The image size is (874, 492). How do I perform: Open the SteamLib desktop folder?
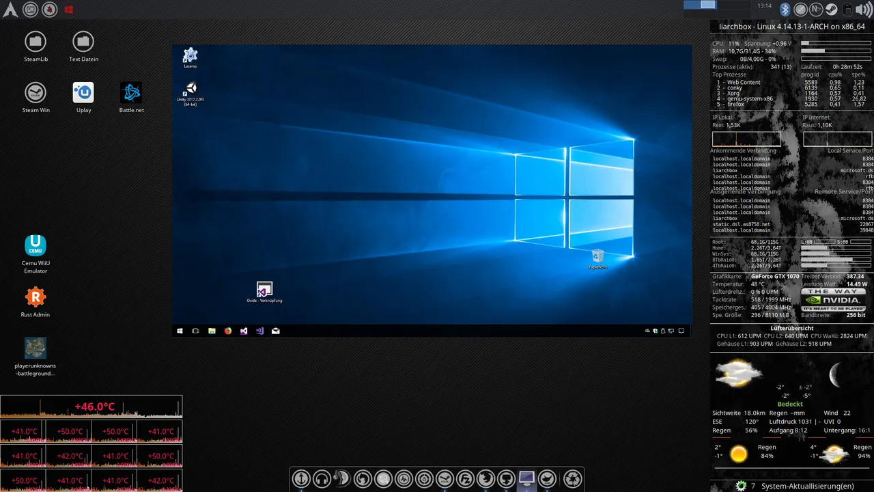click(x=36, y=46)
